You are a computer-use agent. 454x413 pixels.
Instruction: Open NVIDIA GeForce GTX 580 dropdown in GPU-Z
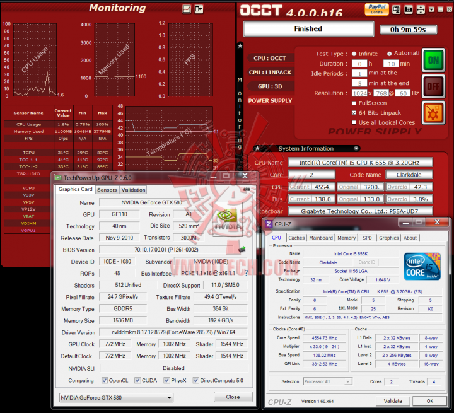tap(116, 398)
